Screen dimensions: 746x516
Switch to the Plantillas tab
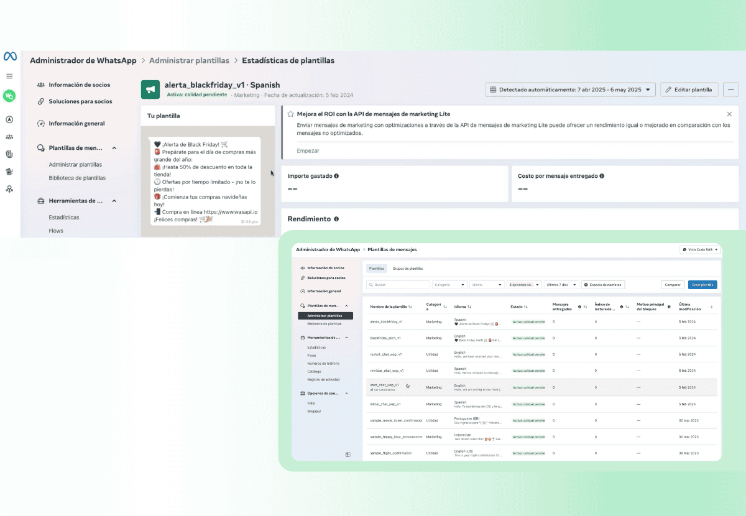377,269
